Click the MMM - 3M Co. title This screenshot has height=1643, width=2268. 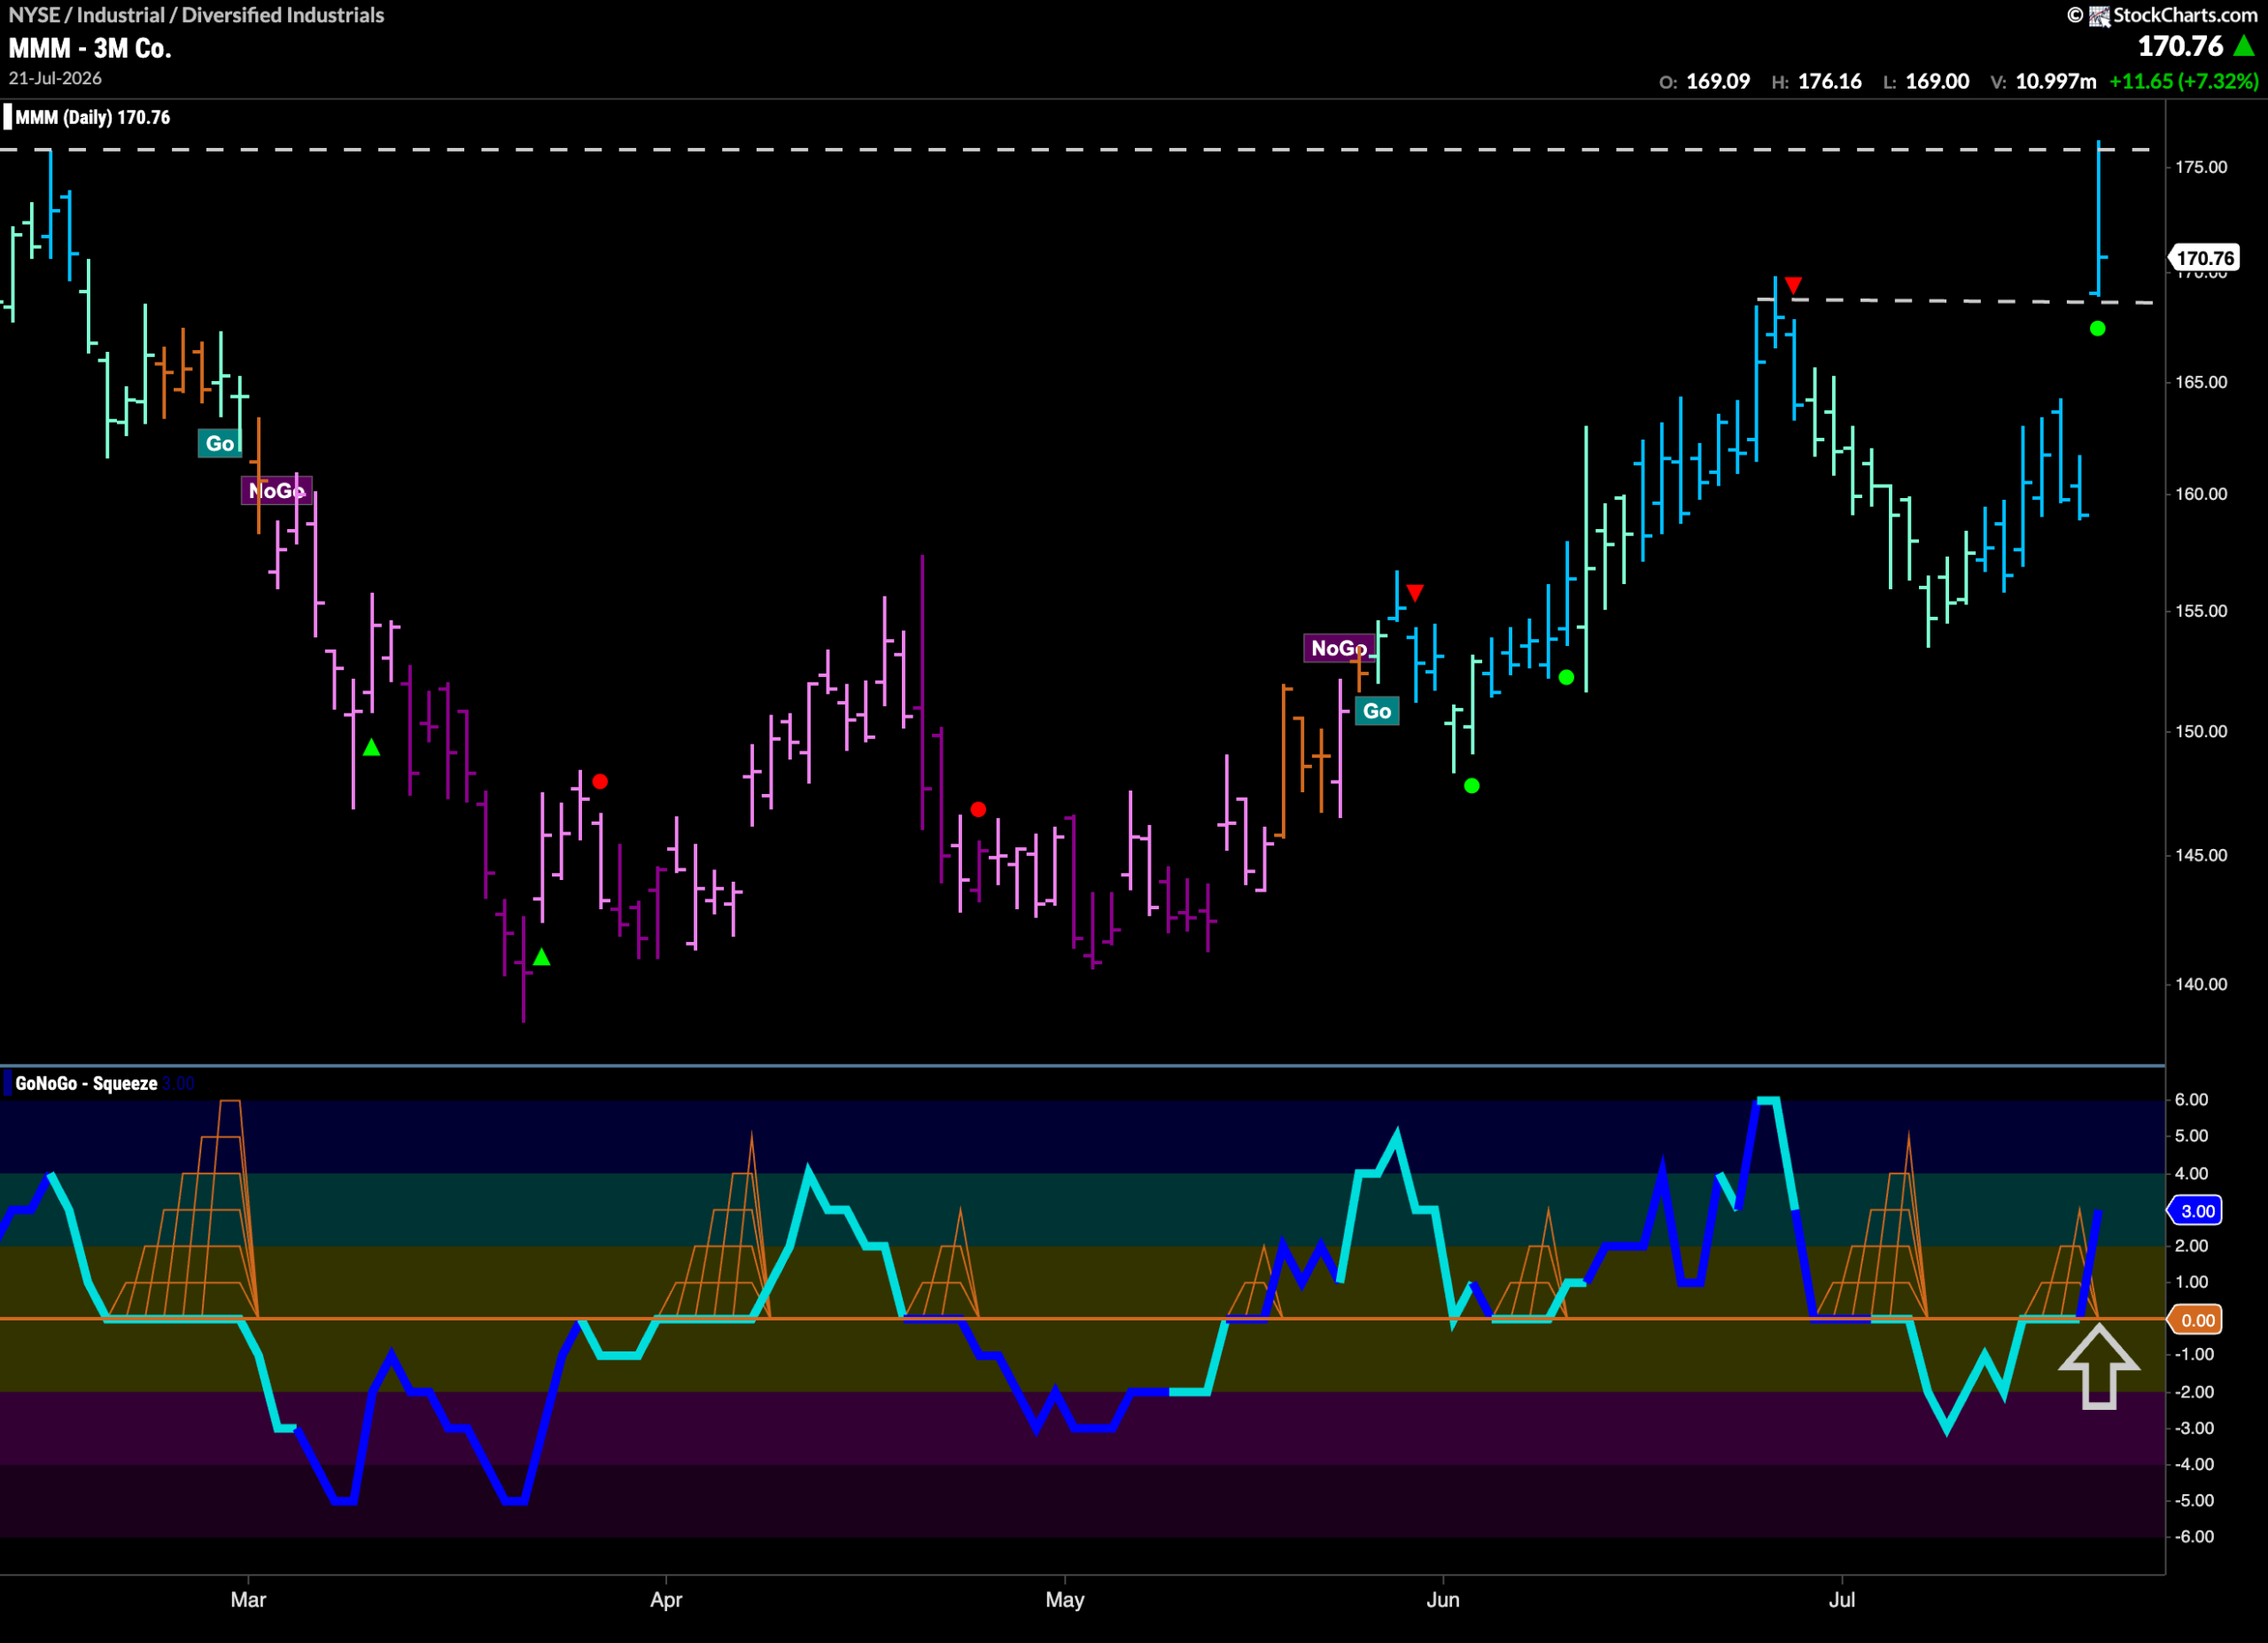90,48
